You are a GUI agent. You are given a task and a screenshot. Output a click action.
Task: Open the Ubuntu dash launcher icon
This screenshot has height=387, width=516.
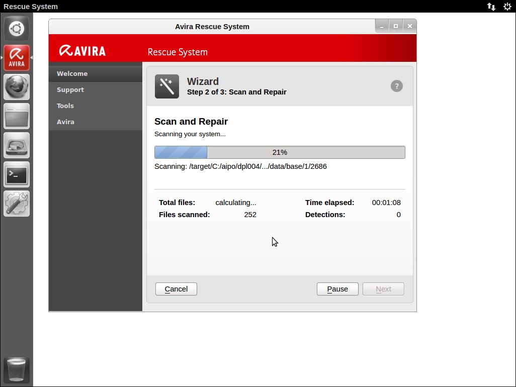point(17,29)
